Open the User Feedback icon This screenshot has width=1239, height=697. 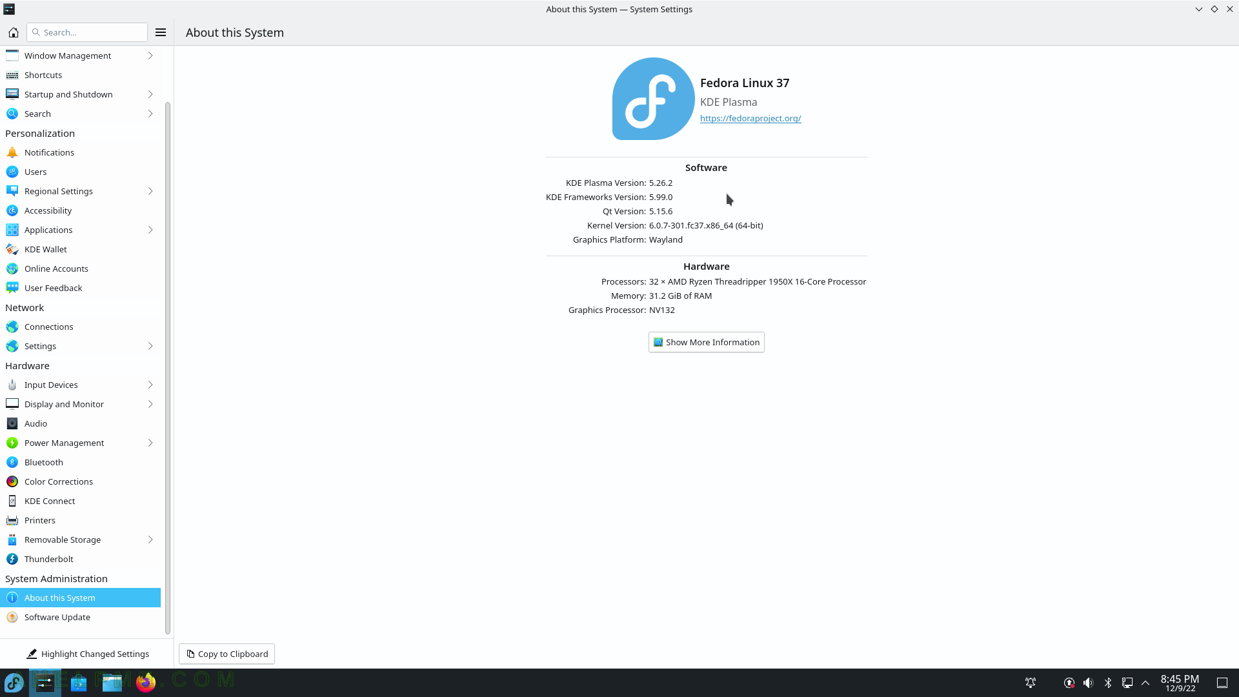(12, 288)
